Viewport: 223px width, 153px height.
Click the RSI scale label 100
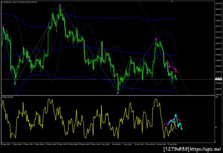217,97
